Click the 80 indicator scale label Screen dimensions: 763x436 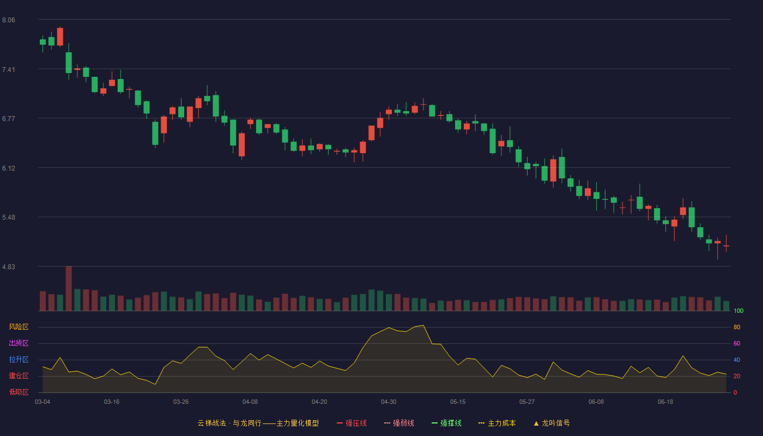tap(737, 328)
